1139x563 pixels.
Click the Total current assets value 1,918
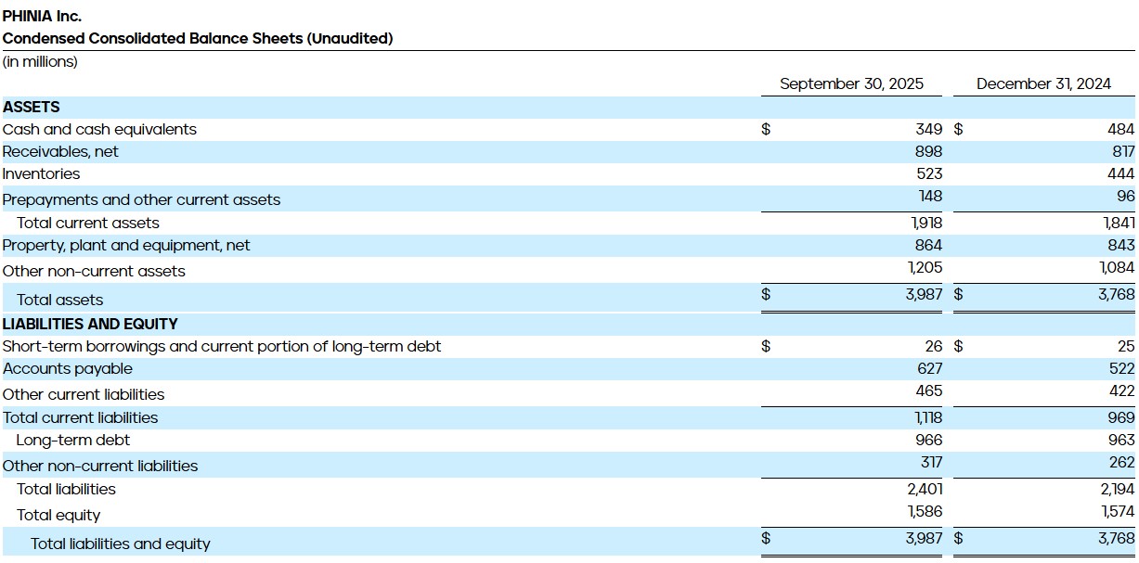point(927,222)
